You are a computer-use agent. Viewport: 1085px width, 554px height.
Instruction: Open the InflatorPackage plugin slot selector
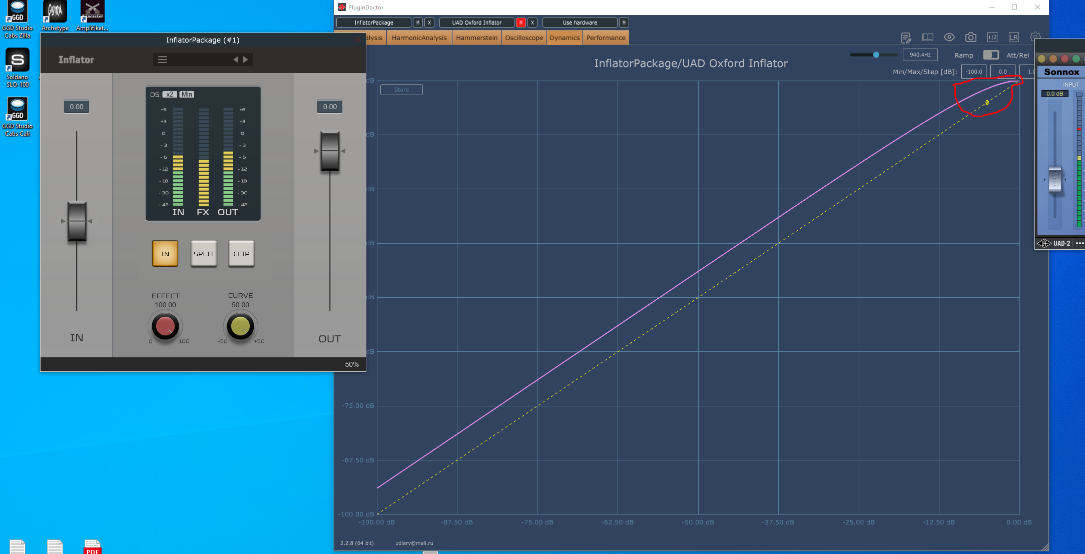pos(373,23)
